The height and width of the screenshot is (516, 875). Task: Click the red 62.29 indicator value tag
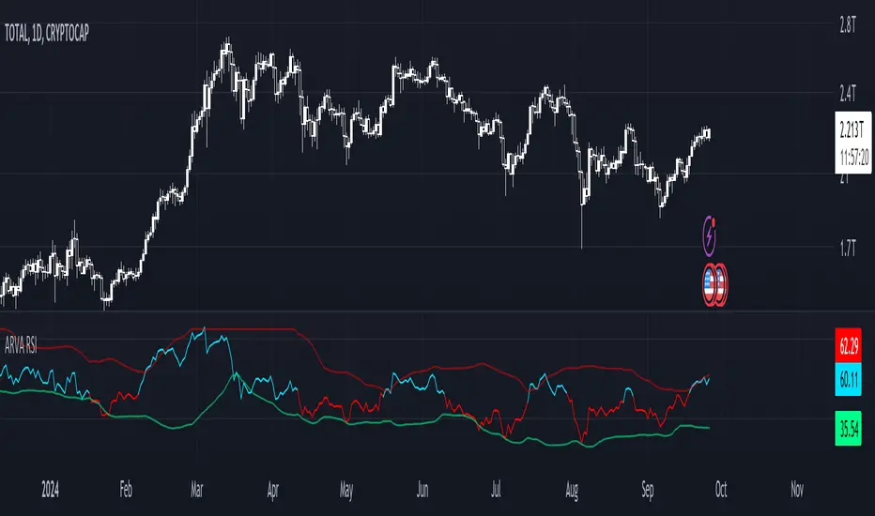[x=848, y=345]
